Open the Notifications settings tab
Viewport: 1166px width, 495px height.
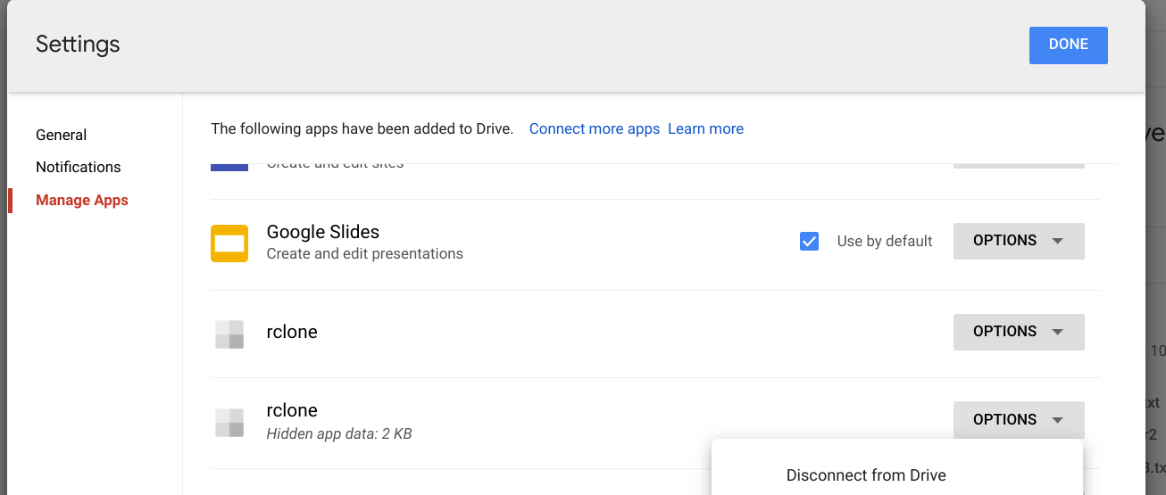pyautogui.click(x=78, y=168)
